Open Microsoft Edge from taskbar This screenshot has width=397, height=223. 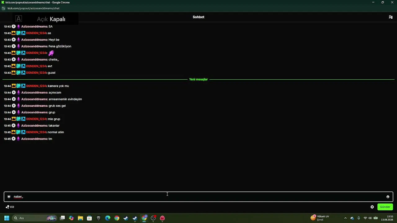click(x=108, y=218)
